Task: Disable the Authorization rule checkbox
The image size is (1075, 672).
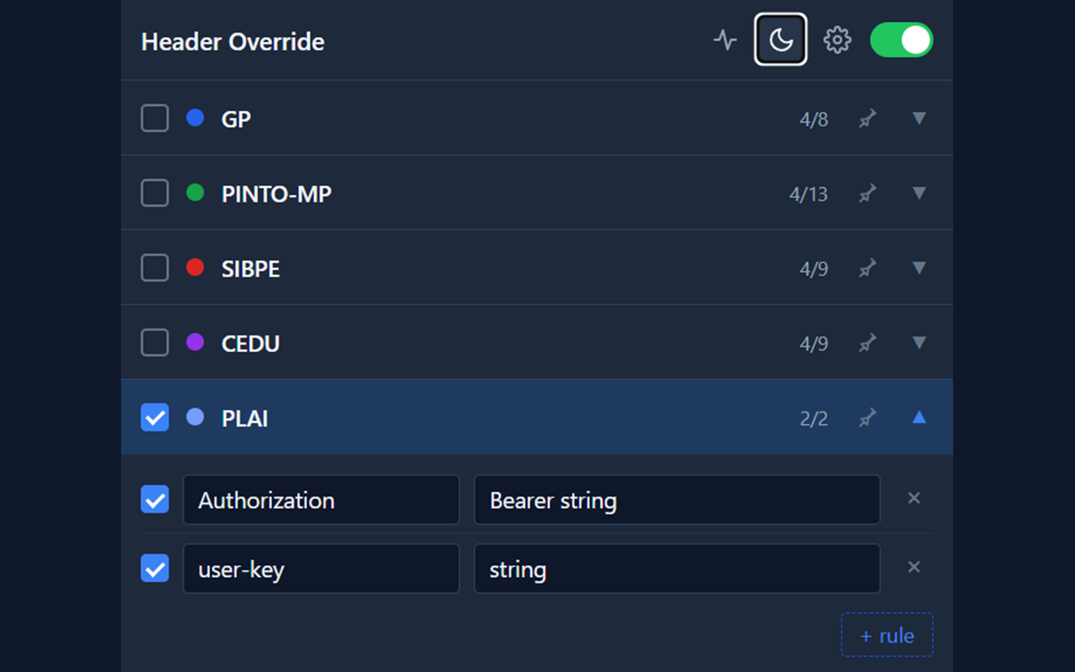Action: pyautogui.click(x=155, y=499)
